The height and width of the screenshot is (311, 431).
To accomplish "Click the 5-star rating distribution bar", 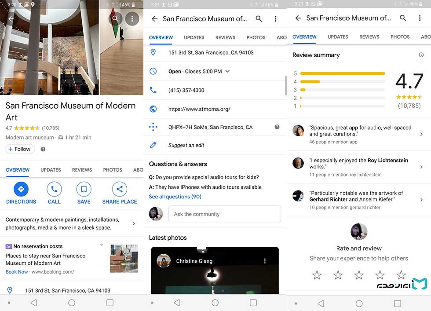I will 342,73.
